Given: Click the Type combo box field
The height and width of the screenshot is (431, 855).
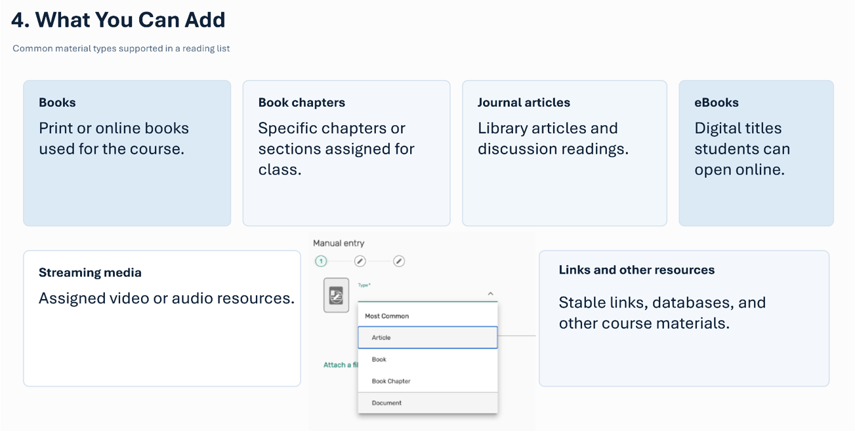Looking at the screenshot, I should coord(427,292).
